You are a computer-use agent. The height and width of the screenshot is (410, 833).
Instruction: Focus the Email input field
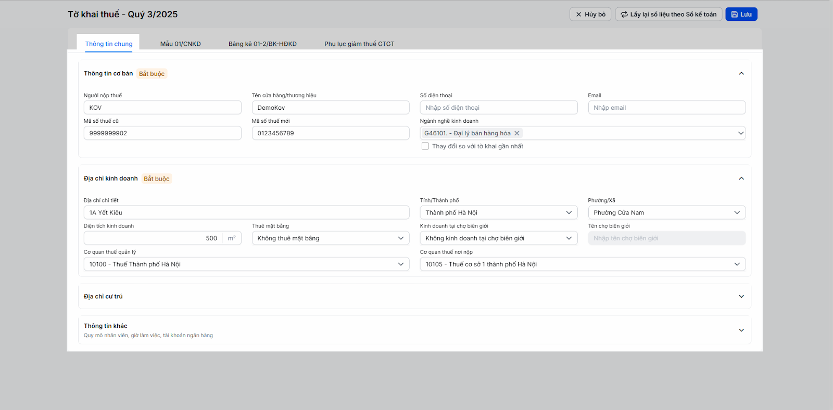click(666, 108)
